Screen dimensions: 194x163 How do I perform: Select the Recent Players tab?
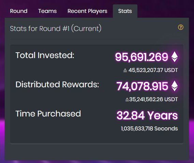coord(87,11)
